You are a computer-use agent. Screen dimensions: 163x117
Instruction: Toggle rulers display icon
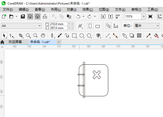(160, 16)
